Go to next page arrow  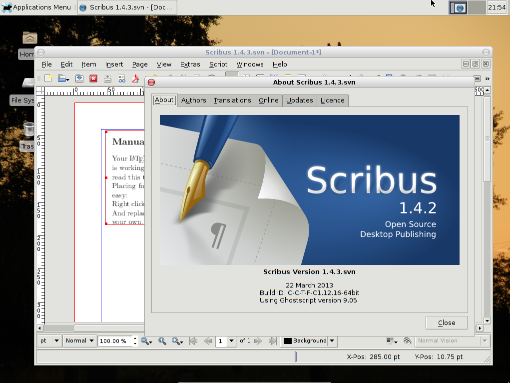point(258,341)
